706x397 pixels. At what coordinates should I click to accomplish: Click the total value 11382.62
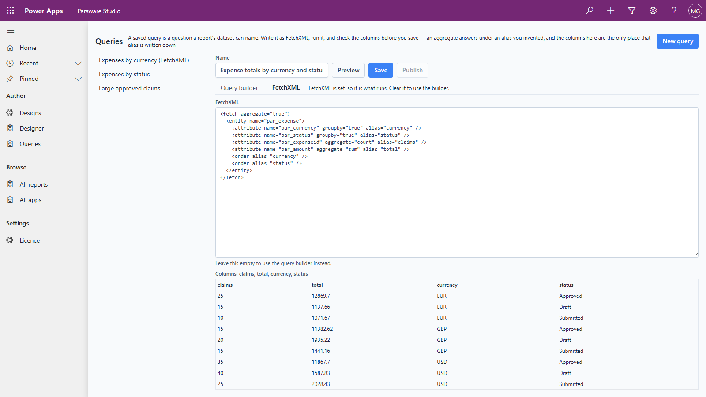tap(322, 329)
